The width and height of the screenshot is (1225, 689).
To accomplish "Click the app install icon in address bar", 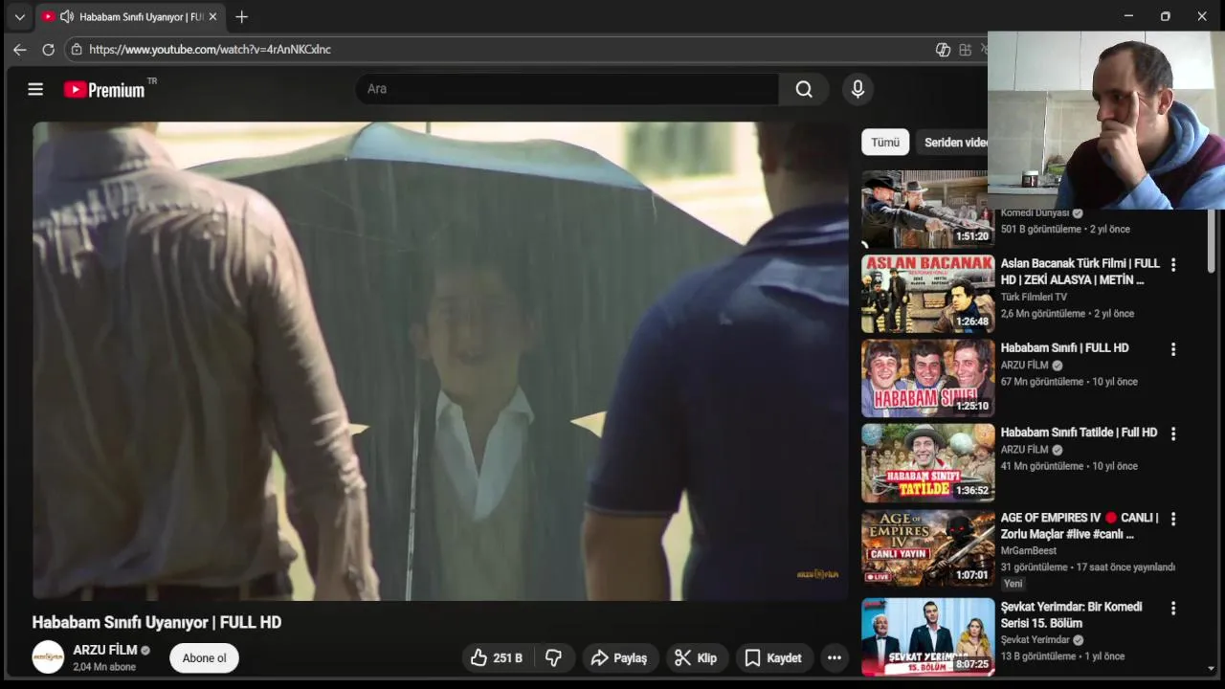I will (x=965, y=49).
